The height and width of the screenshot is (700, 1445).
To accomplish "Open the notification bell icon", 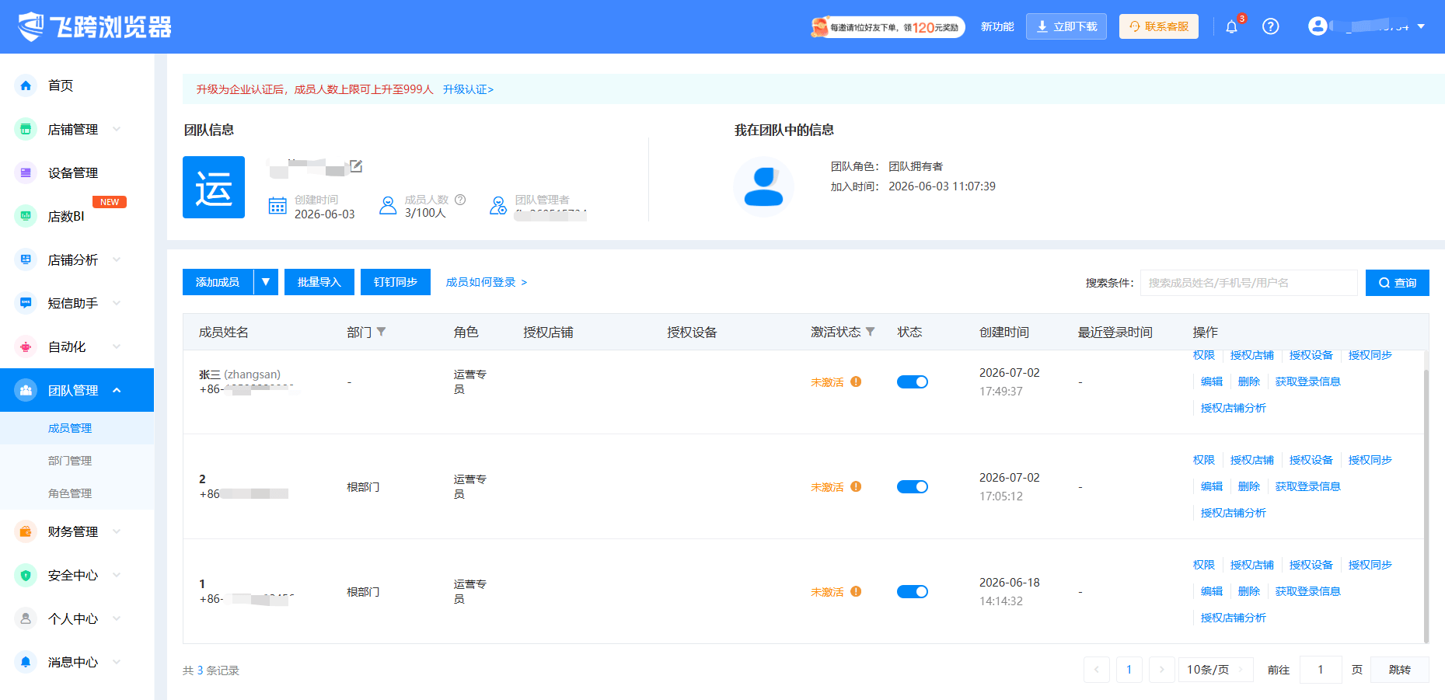I will point(1231,27).
